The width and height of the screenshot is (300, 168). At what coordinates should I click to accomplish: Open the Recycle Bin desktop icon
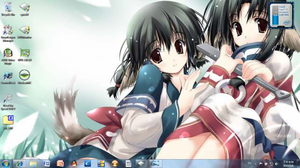[8, 9]
